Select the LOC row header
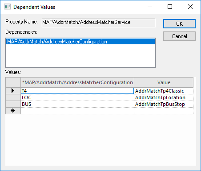 tap(13, 97)
